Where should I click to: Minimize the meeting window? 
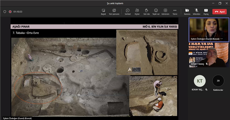click(x=213, y=3)
